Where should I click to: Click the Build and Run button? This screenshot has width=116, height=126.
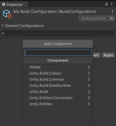coord(93,18)
